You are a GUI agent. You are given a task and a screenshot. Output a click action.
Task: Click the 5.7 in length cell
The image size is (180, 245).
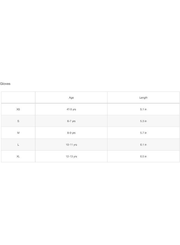point(143,133)
